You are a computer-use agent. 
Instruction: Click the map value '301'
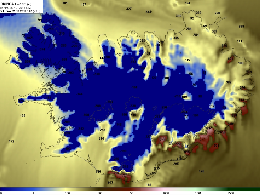65,3
